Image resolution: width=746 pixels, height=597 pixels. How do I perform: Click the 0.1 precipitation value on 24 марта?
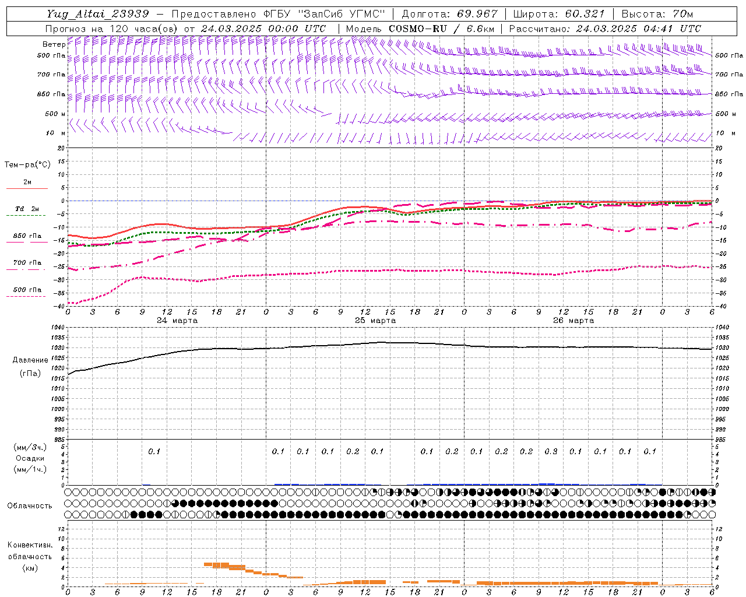pos(154,451)
